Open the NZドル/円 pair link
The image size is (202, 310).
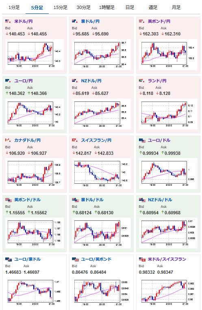(91, 81)
